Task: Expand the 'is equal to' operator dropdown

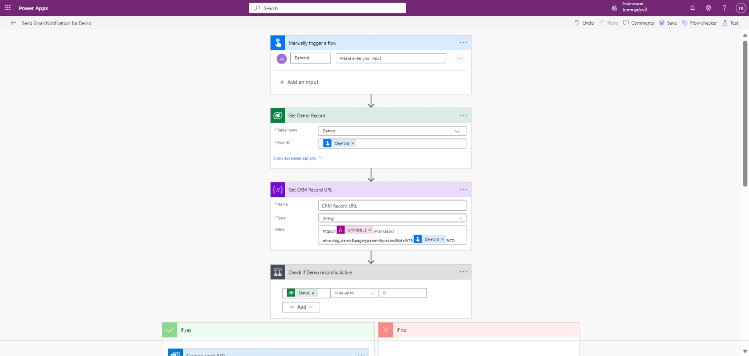Action: [x=354, y=293]
